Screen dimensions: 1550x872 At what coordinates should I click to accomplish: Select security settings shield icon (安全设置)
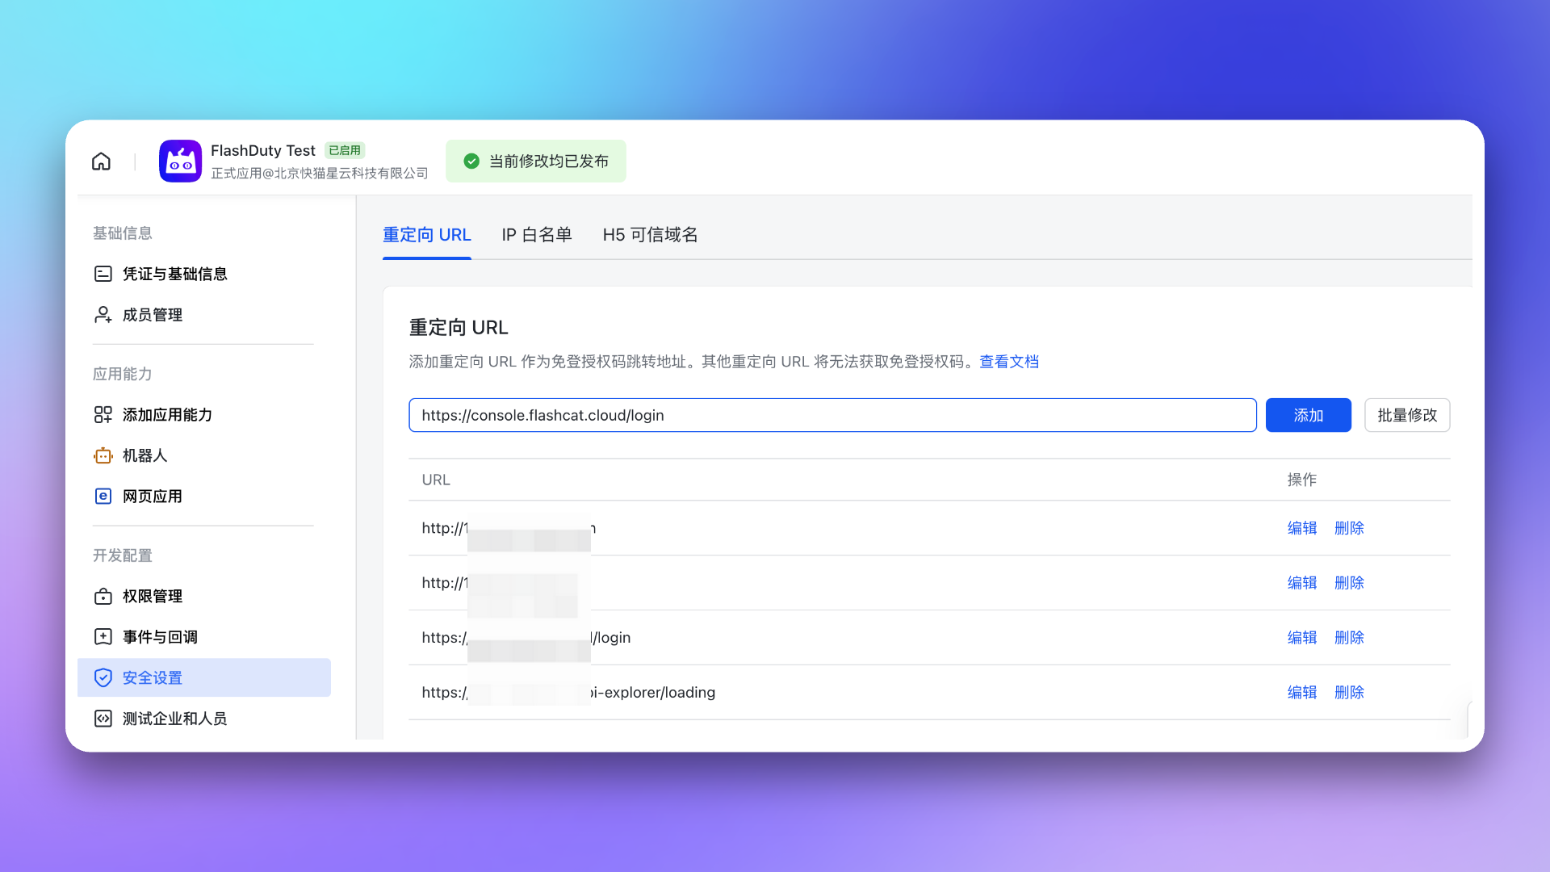point(103,678)
